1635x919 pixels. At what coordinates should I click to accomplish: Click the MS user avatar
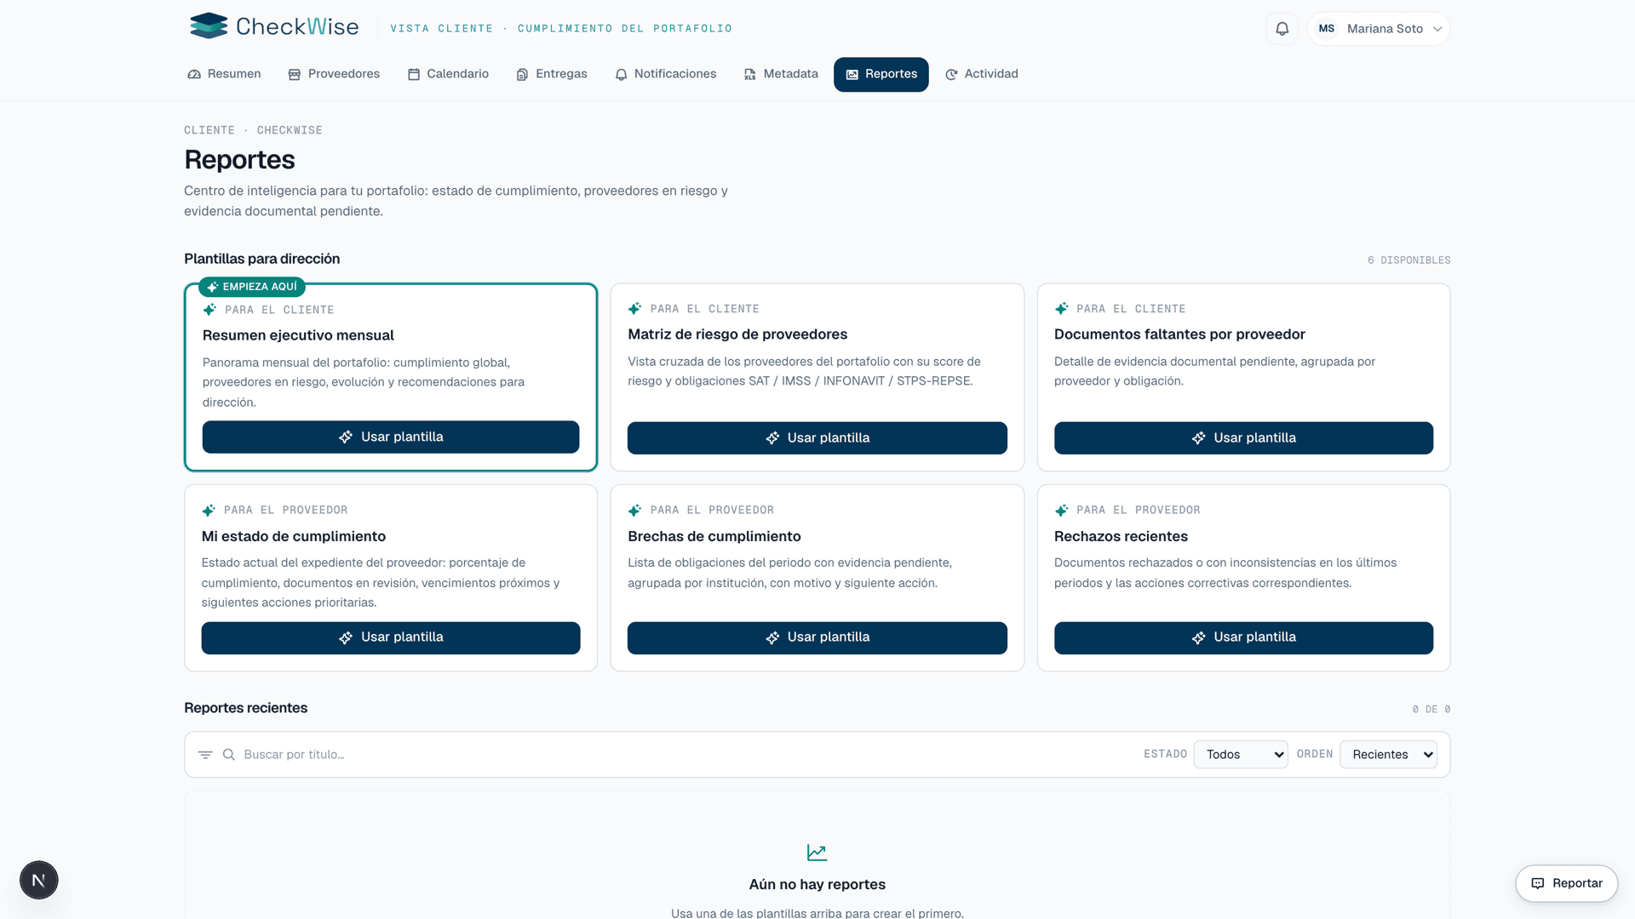(x=1326, y=29)
